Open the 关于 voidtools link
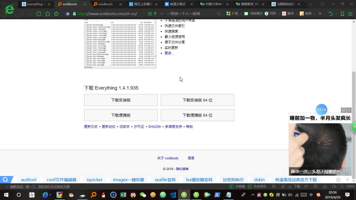The height and width of the screenshot is (200, 356). coord(168,158)
